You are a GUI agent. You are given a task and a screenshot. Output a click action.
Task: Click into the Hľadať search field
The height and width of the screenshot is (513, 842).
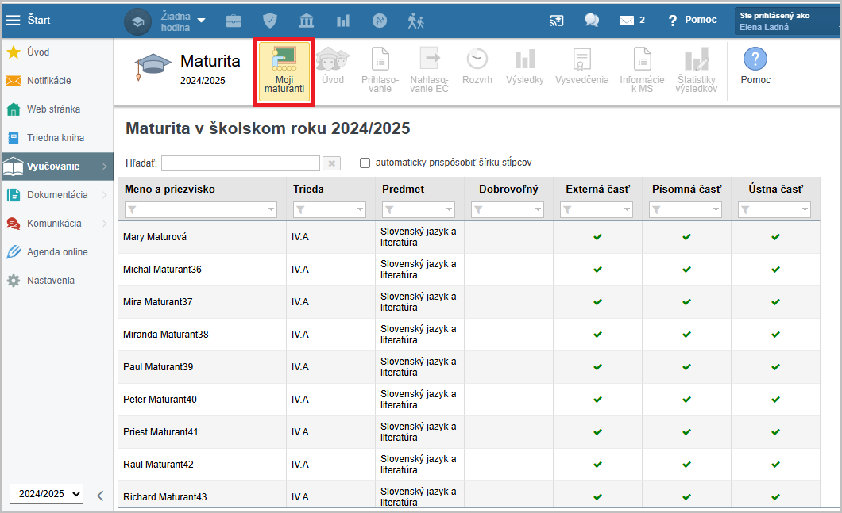coord(240,163)
